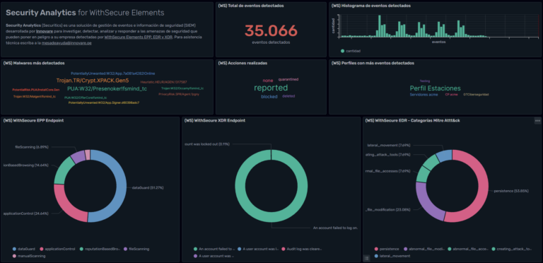This screenshot has width=543, height=263.
Task: Filter by 'blocked' action tag
Action: click(269, 97)
